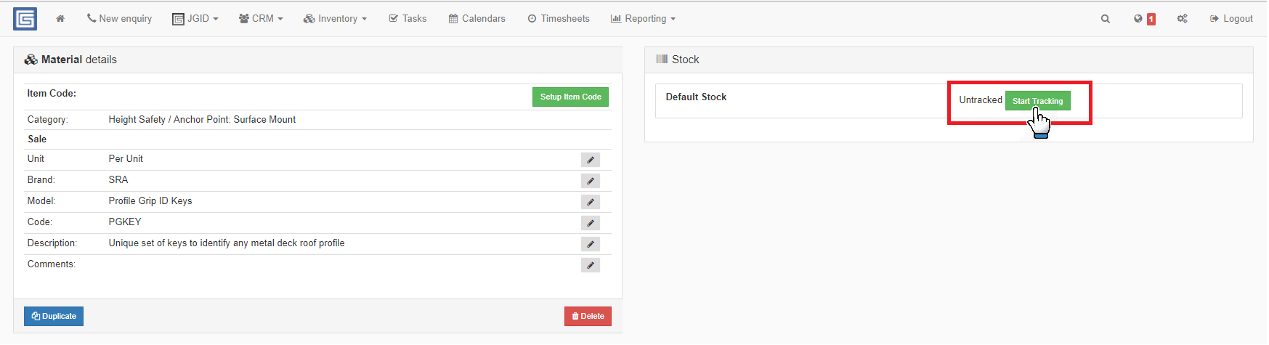Open the Calendars menu item

[477, 19]
